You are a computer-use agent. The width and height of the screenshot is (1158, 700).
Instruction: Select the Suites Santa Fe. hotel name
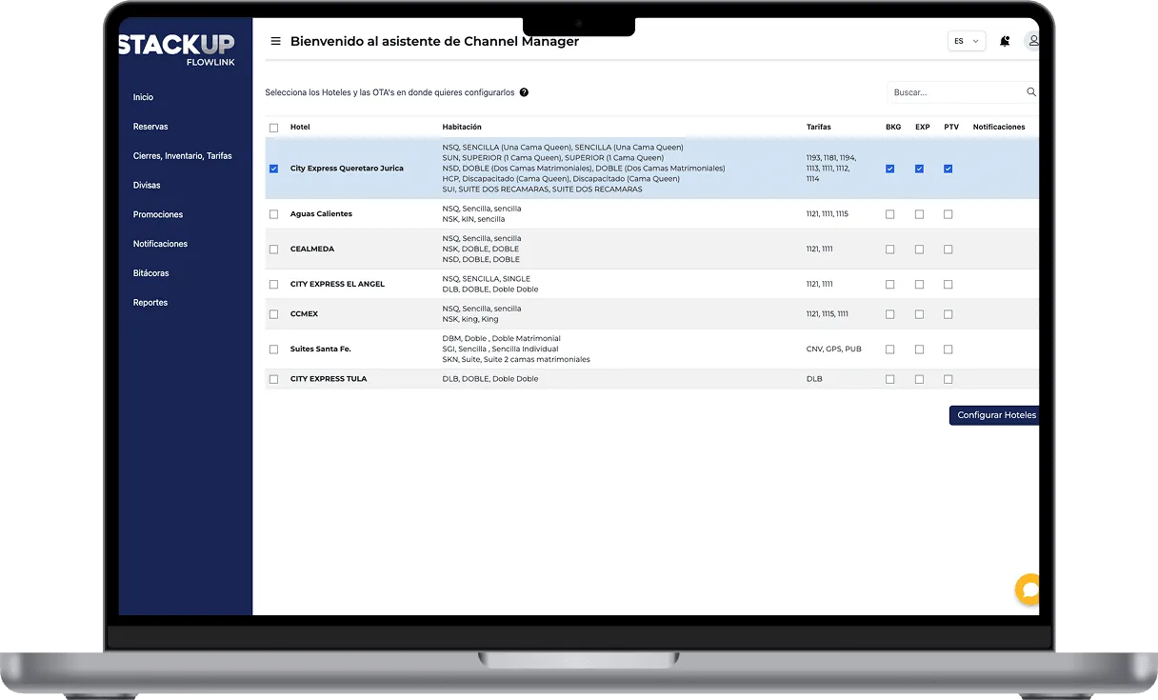(321, 350)
